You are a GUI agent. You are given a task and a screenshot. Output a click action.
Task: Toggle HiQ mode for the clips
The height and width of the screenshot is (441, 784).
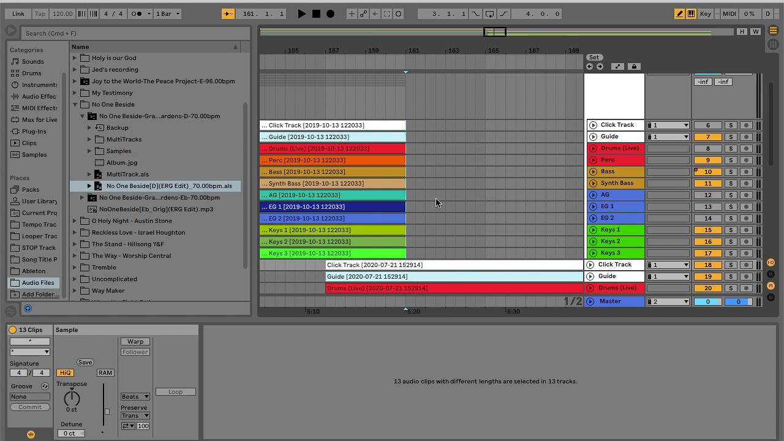pyautogui.click(x=65, y=372)
